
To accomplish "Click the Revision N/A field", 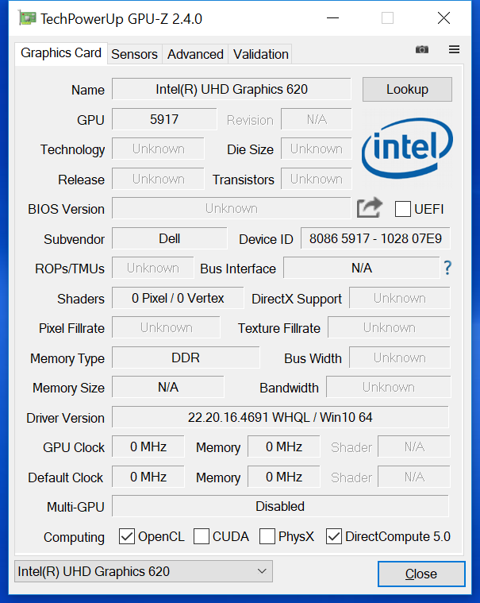I will tap(317, 119).
